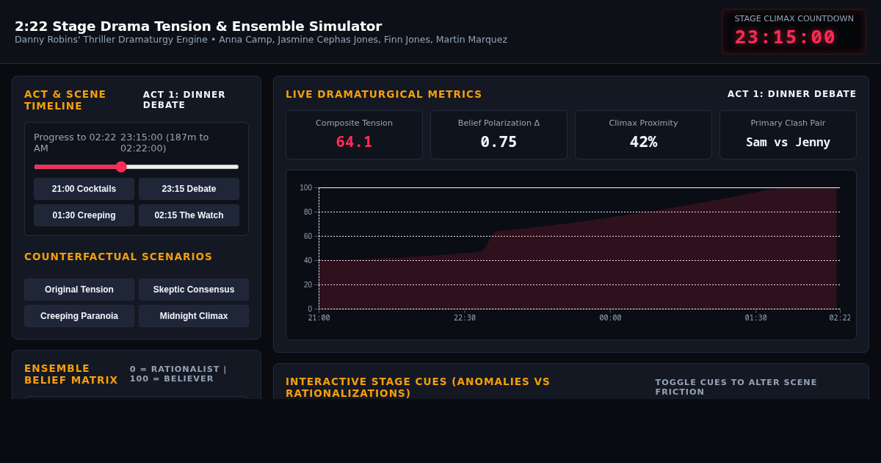Apply the Midnight Climax scenario
The height and width of the screenshot is (463, 881).
(194, 316)
